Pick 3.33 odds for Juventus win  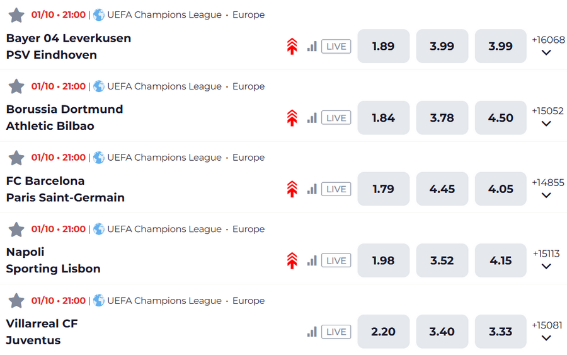(x=500, y=332)
